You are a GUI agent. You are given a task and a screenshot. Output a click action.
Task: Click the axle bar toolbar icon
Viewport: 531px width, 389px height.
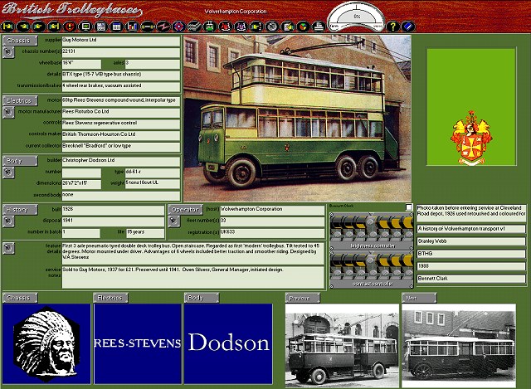(x=148, y=27)
